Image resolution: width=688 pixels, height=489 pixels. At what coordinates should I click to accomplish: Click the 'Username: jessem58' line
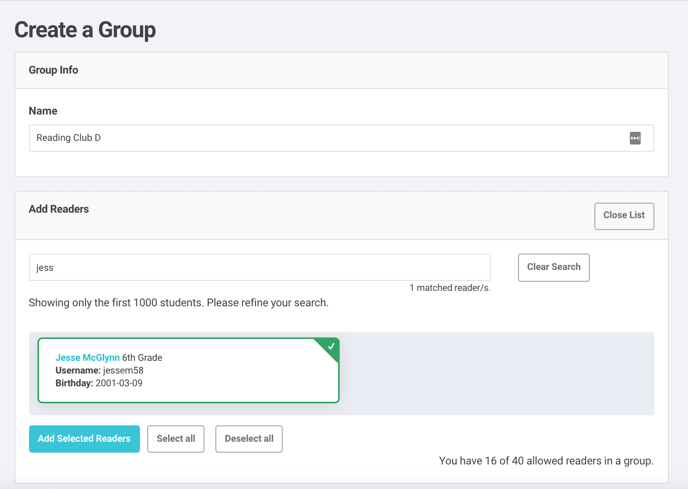(100, 370)
